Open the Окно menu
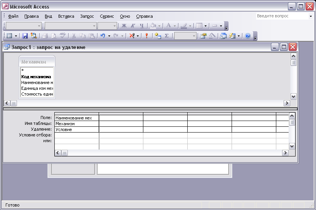The height and width of the screenshot is (210, 316). 125,16
